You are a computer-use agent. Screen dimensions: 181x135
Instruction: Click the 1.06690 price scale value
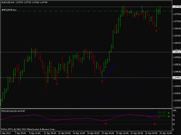pos(177,28)
